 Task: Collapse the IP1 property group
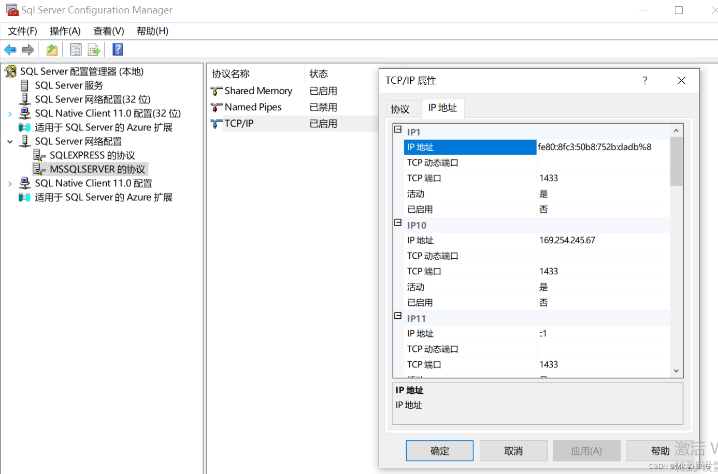click(x=398, y=129)
